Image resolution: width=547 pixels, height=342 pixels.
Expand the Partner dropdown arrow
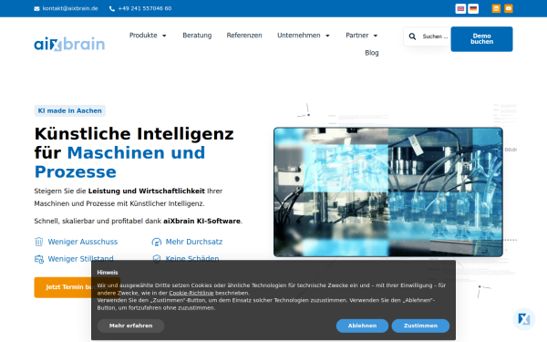point(376,36)
